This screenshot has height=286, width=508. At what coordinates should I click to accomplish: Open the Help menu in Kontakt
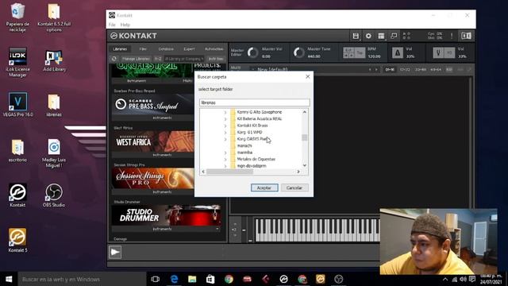pyautogui.click(x=125, y=25)
